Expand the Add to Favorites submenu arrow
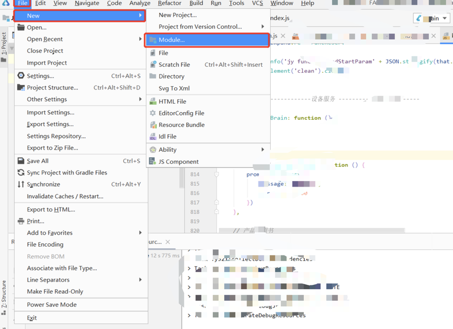This screenshot has height=329, width=453. coord(140,232)
